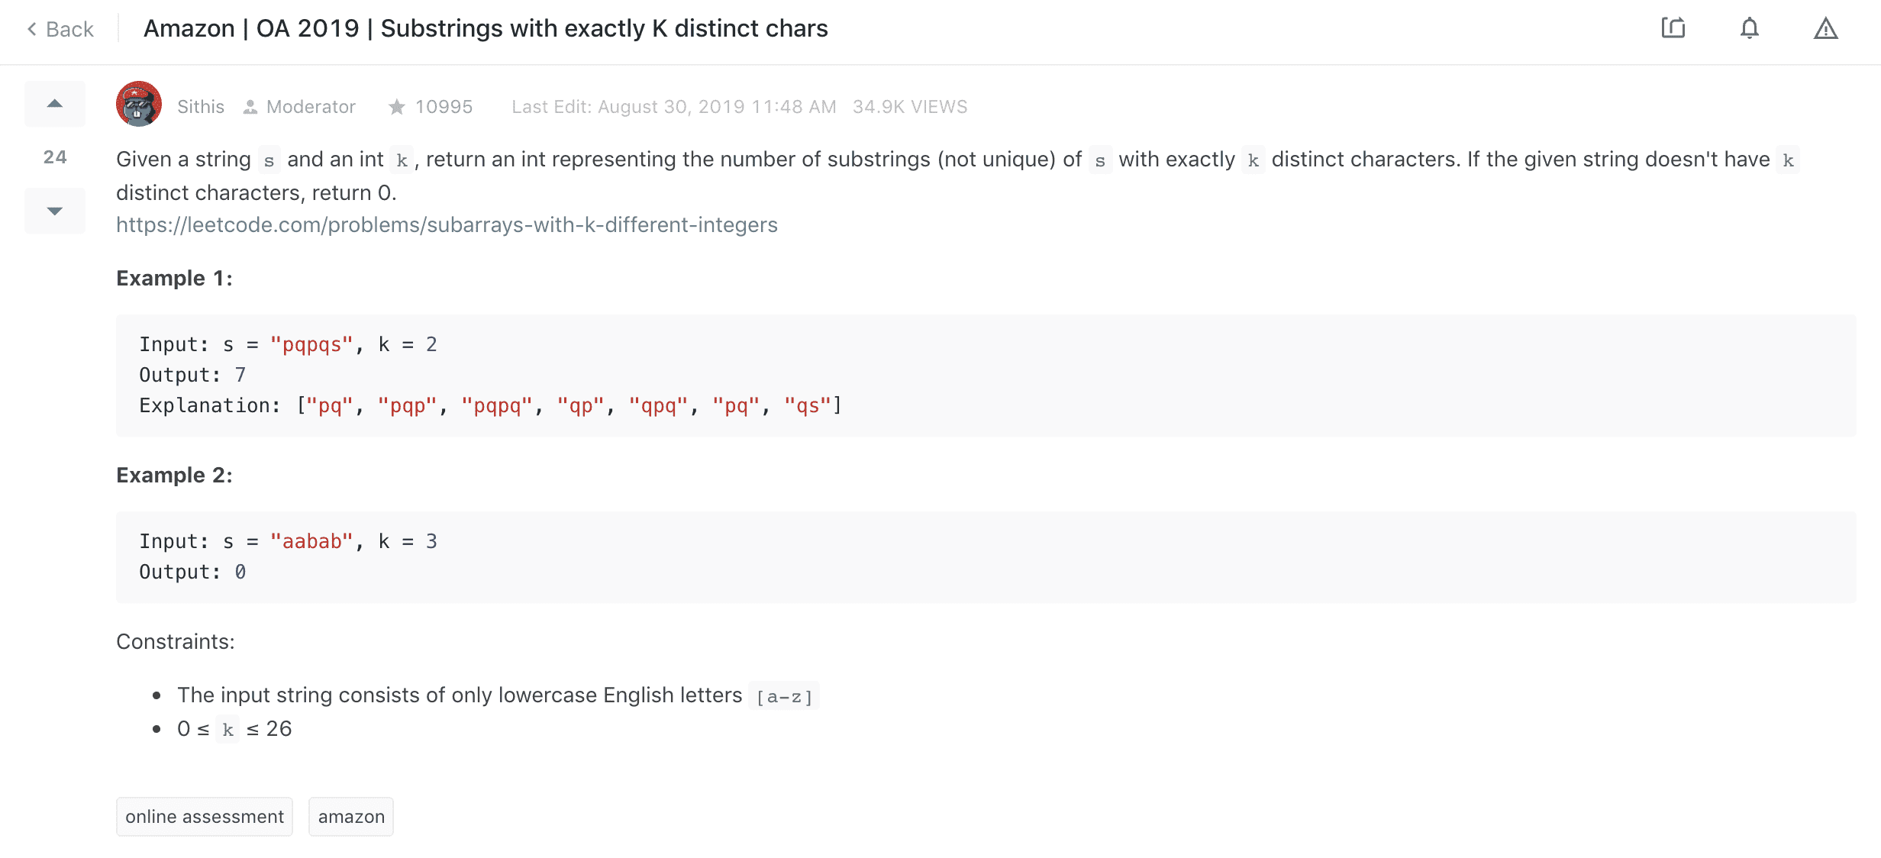The height and width of the screenshot is (858, 1881).
Task: Click the notification bell icon
Action: point(1749,28)
